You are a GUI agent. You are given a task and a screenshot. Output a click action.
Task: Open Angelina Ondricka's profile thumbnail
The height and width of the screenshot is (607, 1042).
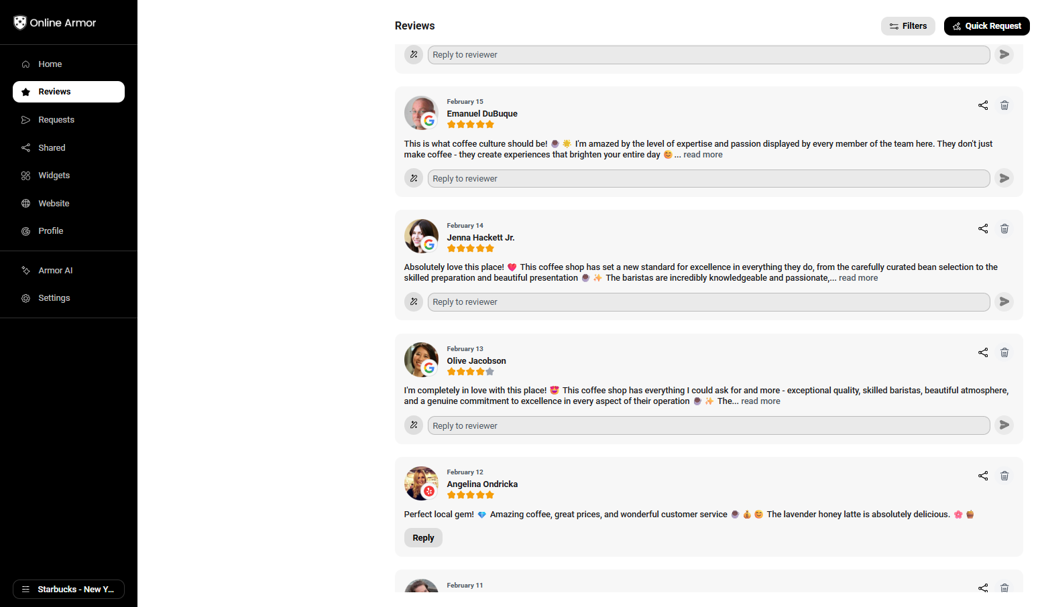tap(421, 483)
